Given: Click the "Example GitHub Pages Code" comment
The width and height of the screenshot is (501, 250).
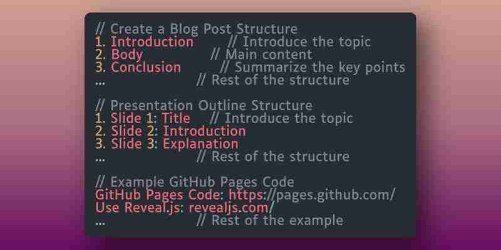Looking at the screenshot, I should tap(195, 182).
